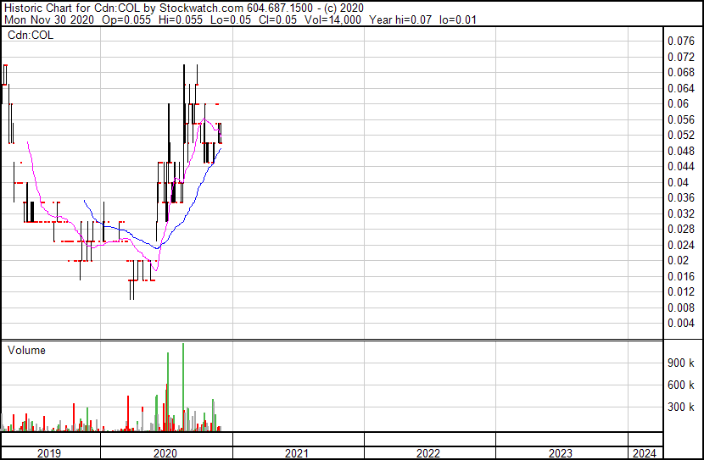Click the 2019 year label on timeline
Viewport: 704px width, 460px height.
point(50,453)
